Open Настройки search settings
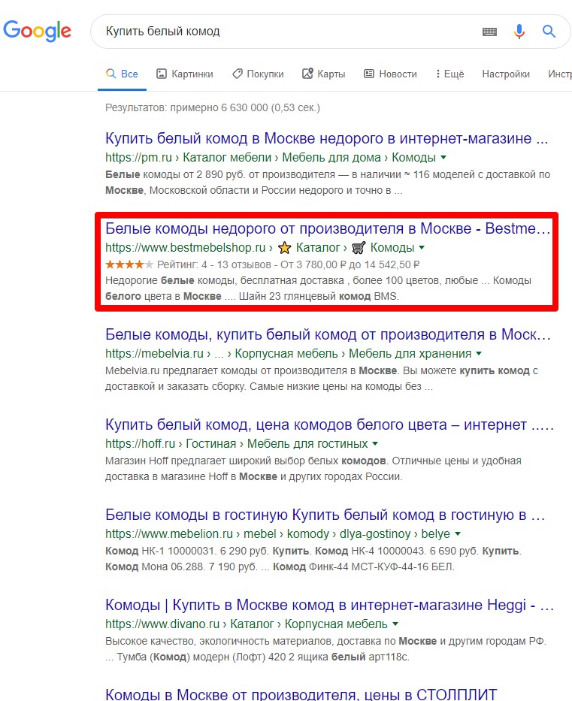 tap(505, 74)
